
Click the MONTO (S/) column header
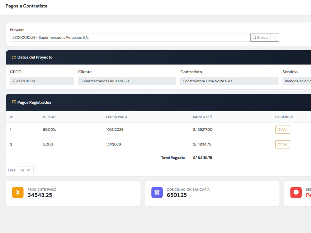203,117
